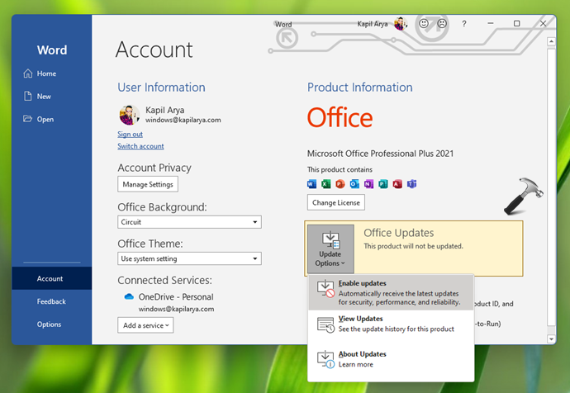Click the Excel icon in product list

coord(326,182)
